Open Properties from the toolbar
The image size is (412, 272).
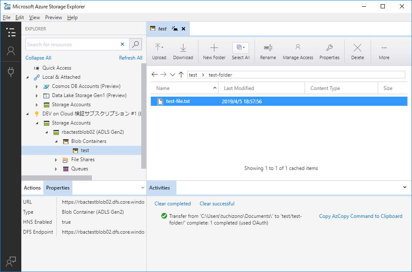329,52
